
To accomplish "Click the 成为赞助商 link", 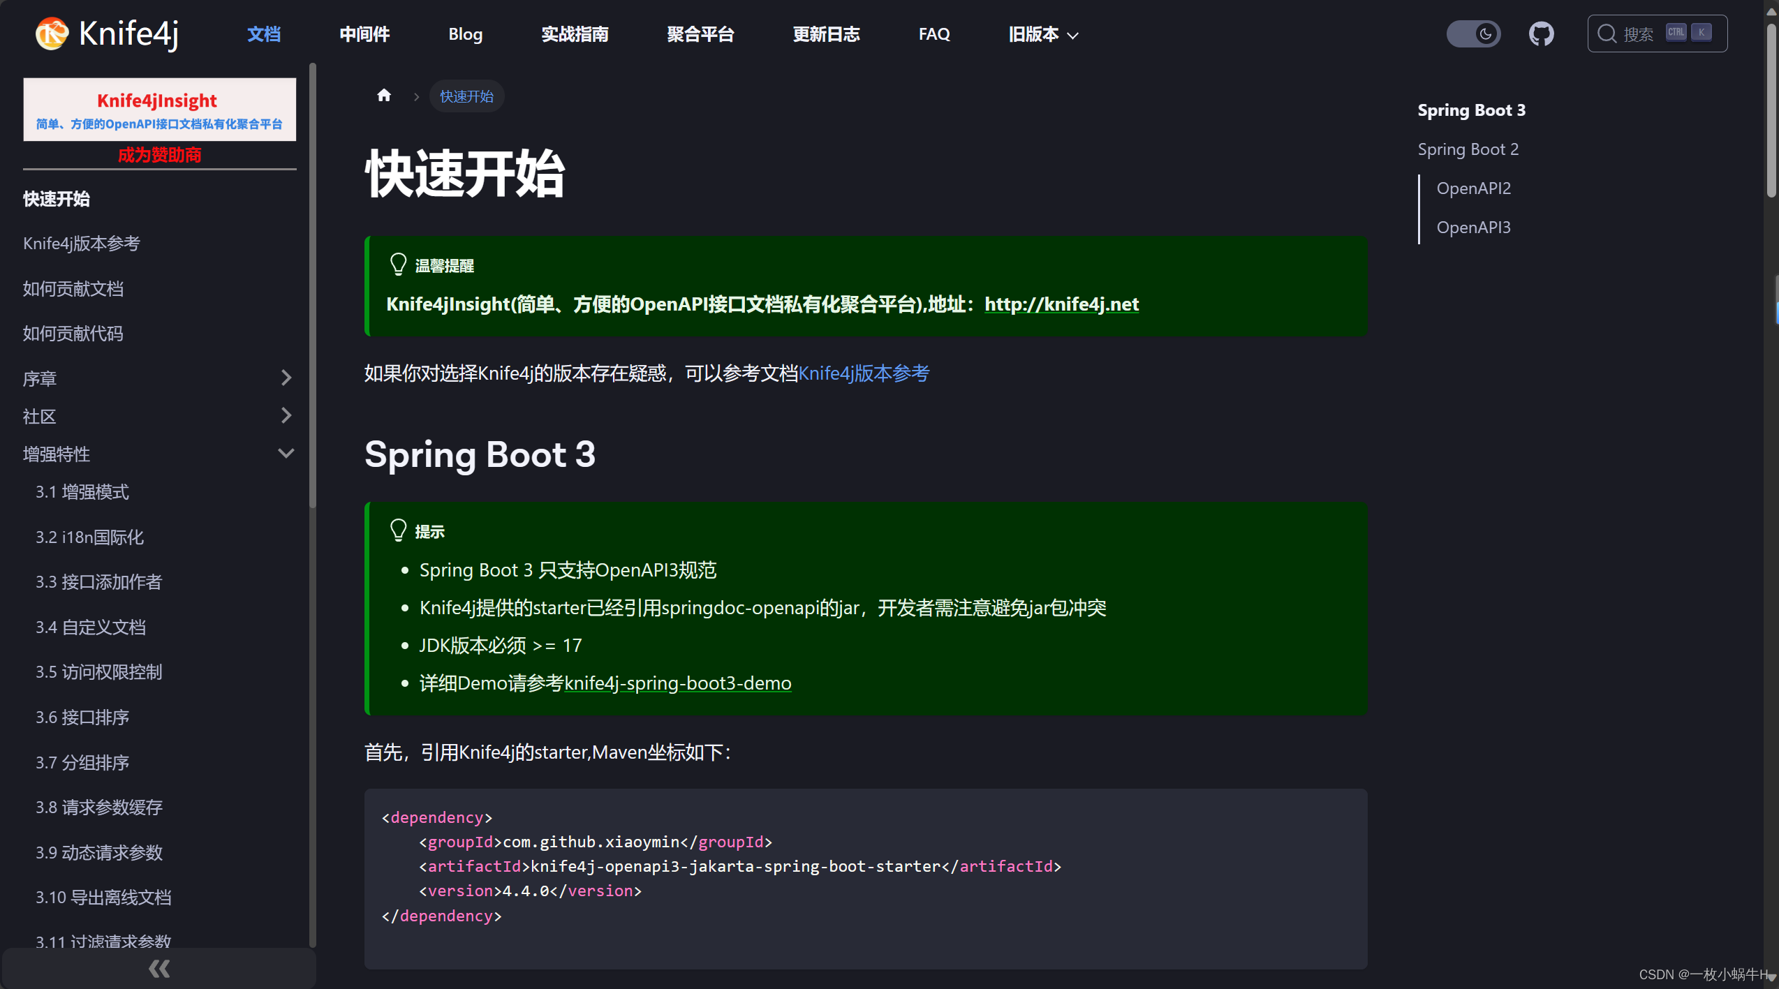I will 159,155.
